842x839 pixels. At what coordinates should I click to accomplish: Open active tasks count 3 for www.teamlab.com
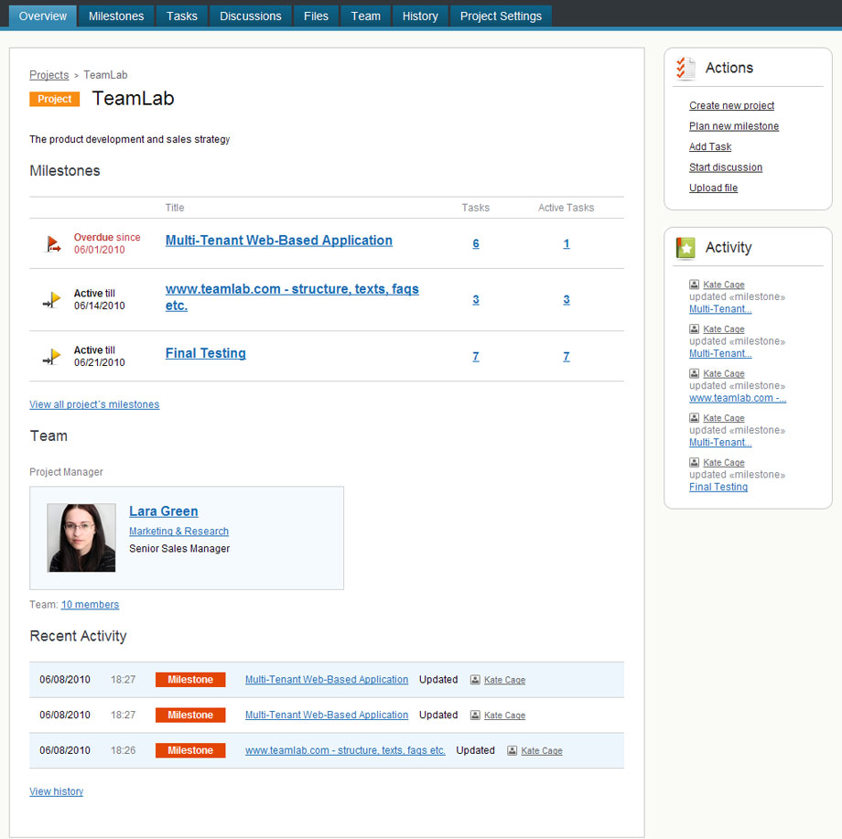pyautogui.click(x=566, y=299)
